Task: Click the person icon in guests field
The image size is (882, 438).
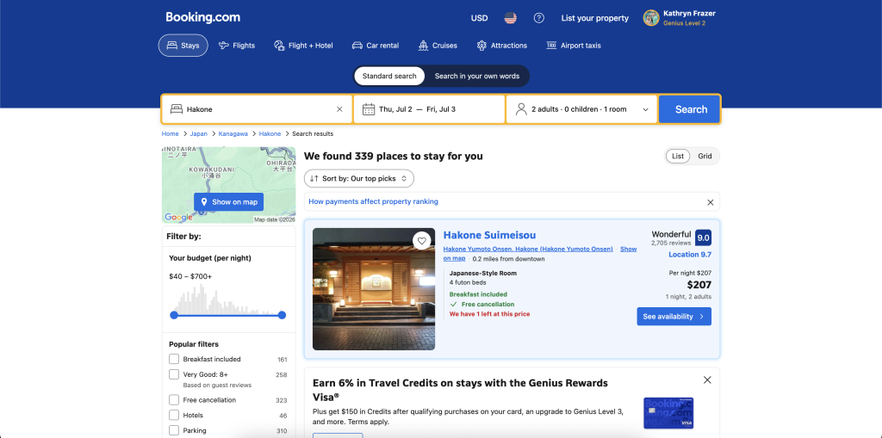Action: (521, 109)
